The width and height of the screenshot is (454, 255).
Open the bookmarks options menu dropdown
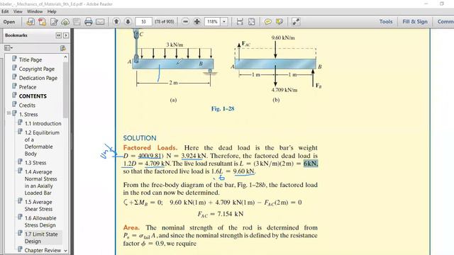pos(9,48)
